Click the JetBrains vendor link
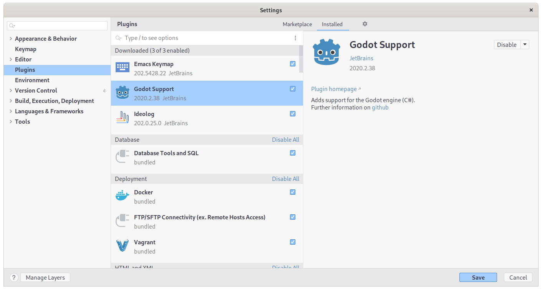This screenshot has height=290, width=542. coord(361,58)
